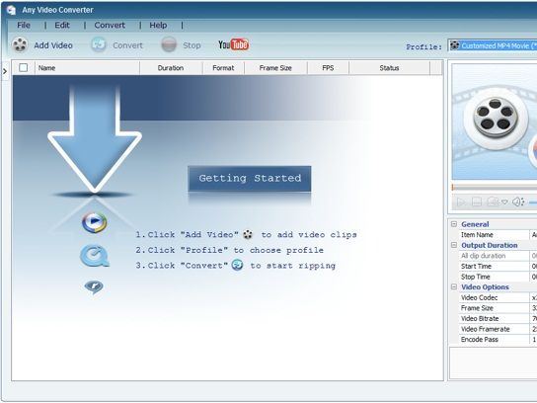The height and width of the screenshot is (403, 537).
Task: Click the Convert text label in toolbar
Action: pyautogui.click(x=127, y=45)
